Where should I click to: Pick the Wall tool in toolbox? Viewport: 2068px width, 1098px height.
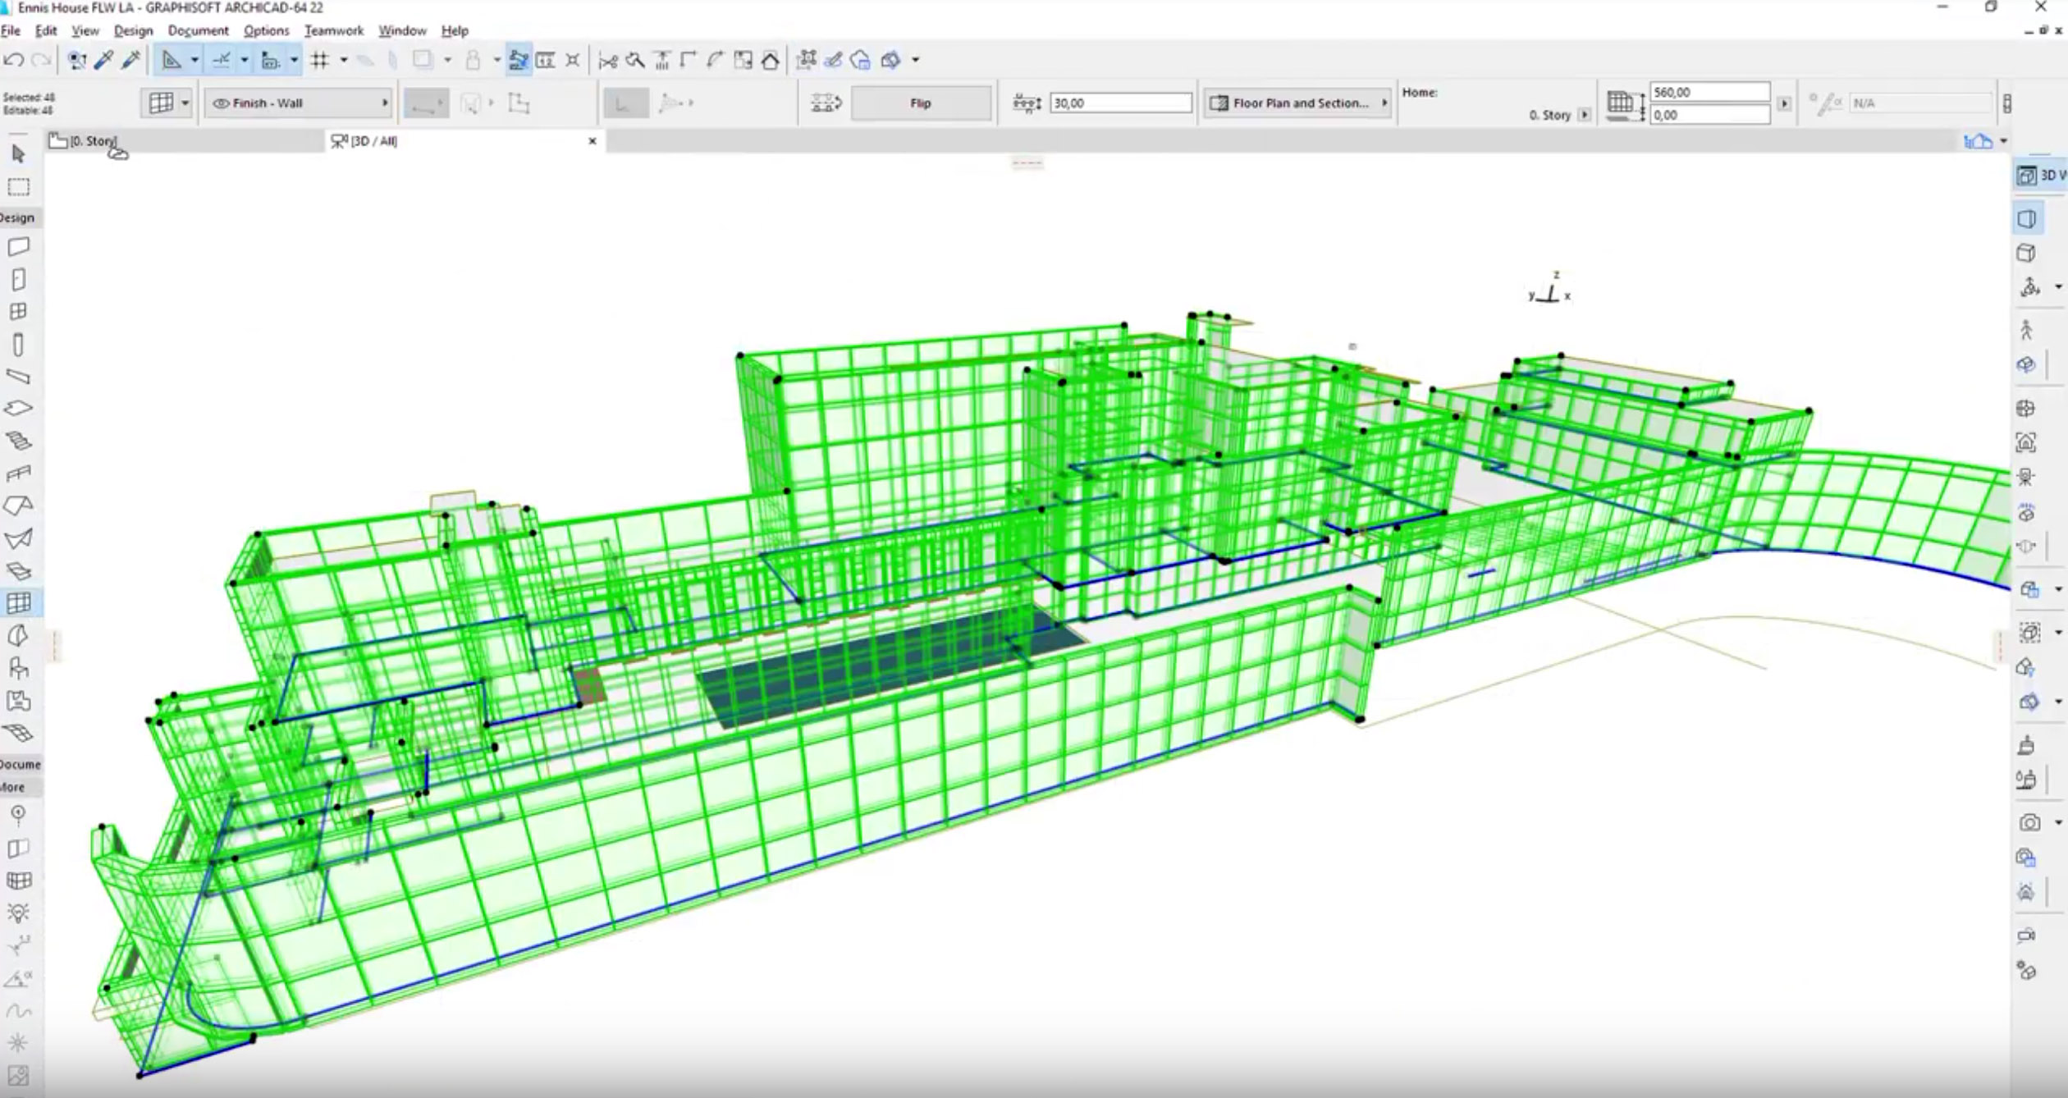18,247
